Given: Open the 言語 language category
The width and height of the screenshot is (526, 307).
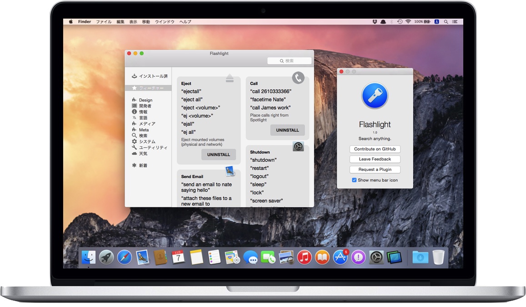Looking at the screenshot, I should 140,118.
